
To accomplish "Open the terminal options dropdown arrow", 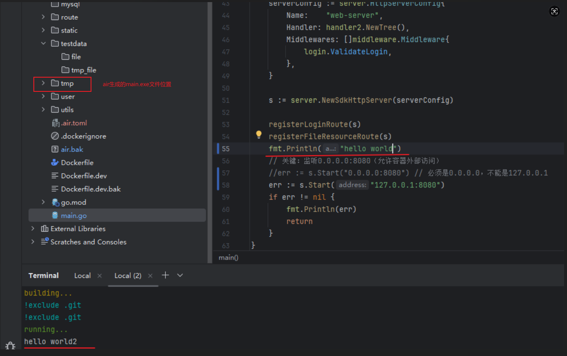I will click(180, 275).
